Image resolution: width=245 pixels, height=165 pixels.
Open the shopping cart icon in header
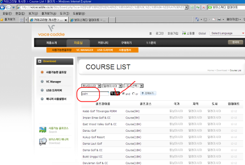(x=184, y=33)
